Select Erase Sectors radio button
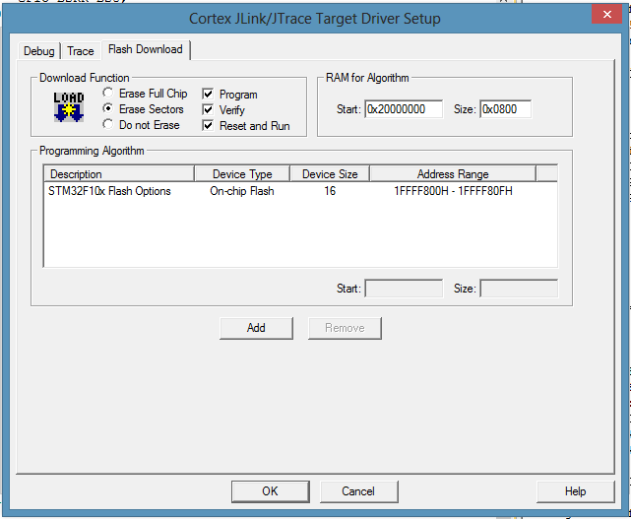The height and width of the screenshot is (519, 631). (108, 108)
